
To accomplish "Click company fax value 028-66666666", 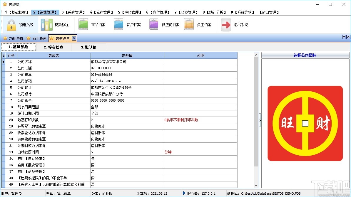I will [x=127, y=75].
